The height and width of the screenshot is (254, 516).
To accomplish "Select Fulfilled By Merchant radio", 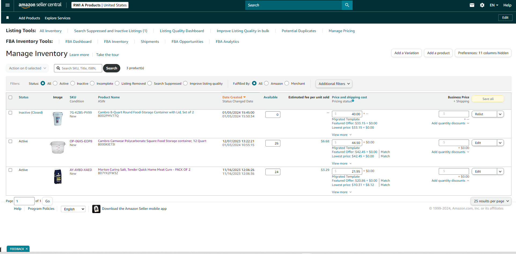I will click(287, 83).
